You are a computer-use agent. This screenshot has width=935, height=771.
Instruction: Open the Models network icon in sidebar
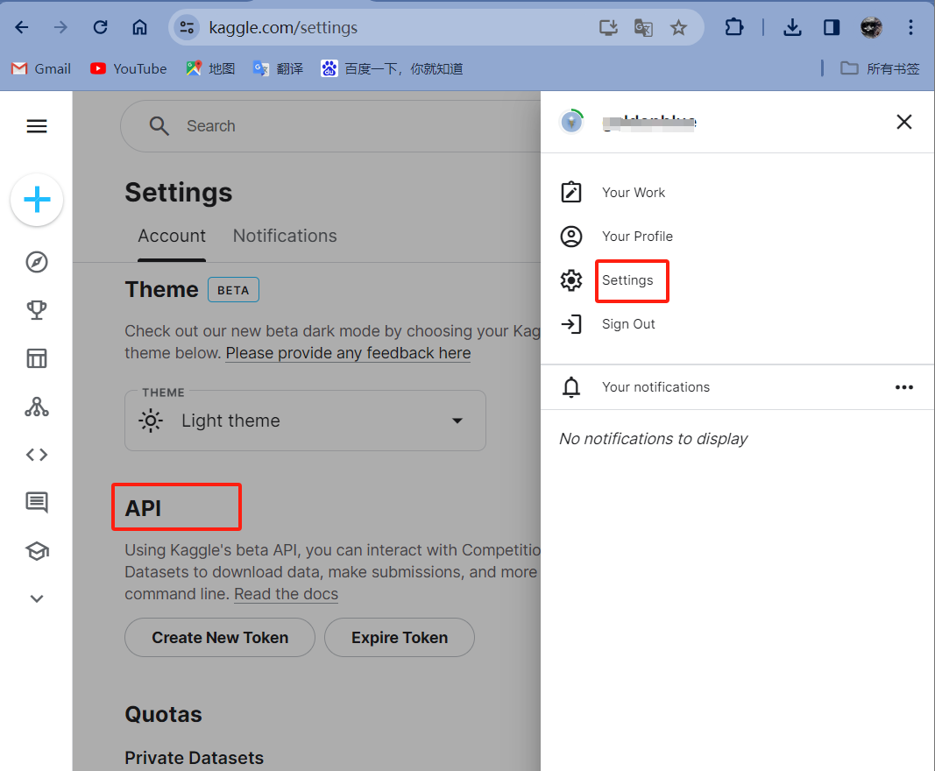[37, 407]
